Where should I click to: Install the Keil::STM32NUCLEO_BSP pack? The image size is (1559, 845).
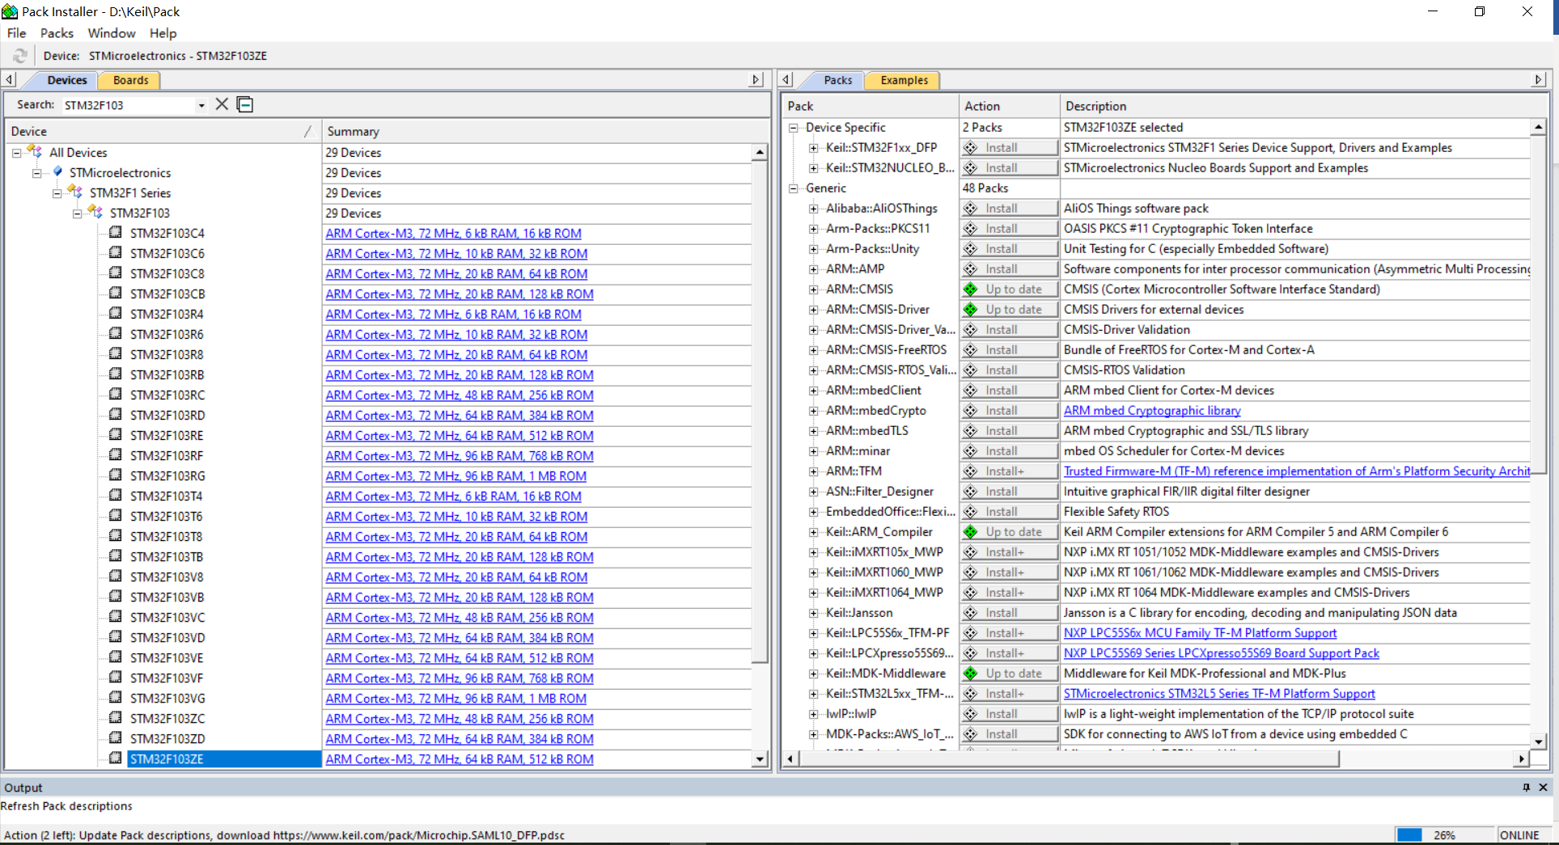pos(1009,168)
